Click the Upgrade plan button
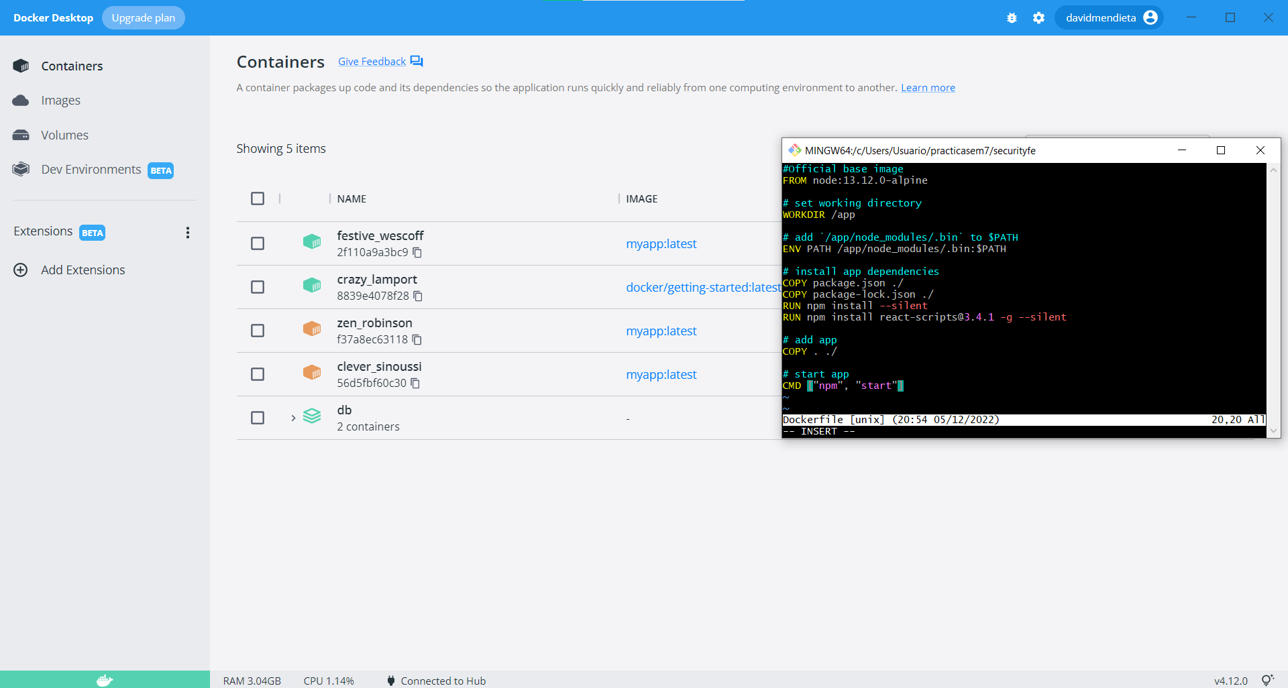 click(143, 18)
